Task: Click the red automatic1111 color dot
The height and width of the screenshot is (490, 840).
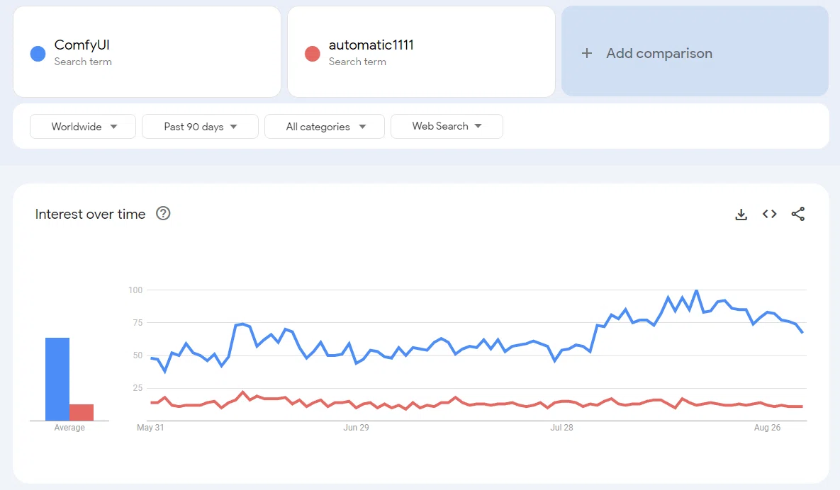Action: coord(313,54)
